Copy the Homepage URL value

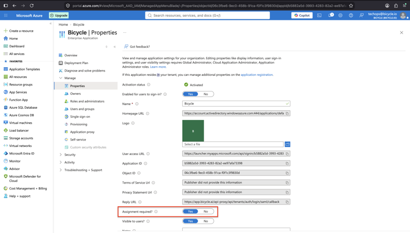(287, 114)
